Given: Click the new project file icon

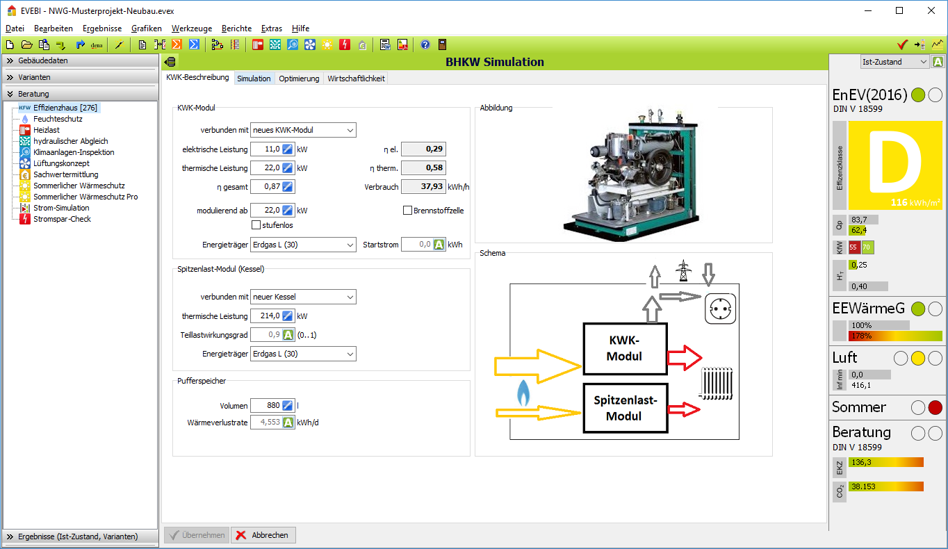Looking at the screenshot, I should coord(10,44).
